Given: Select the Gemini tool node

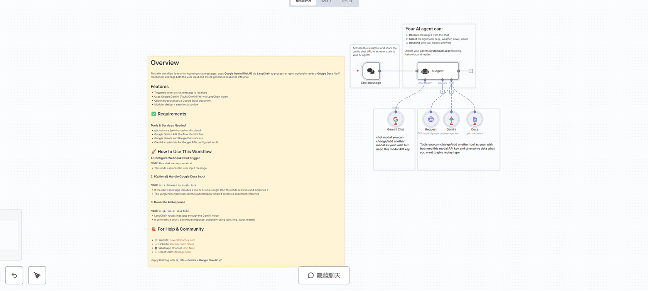Looking at the screenshot, I should click(x=451, y=119).
